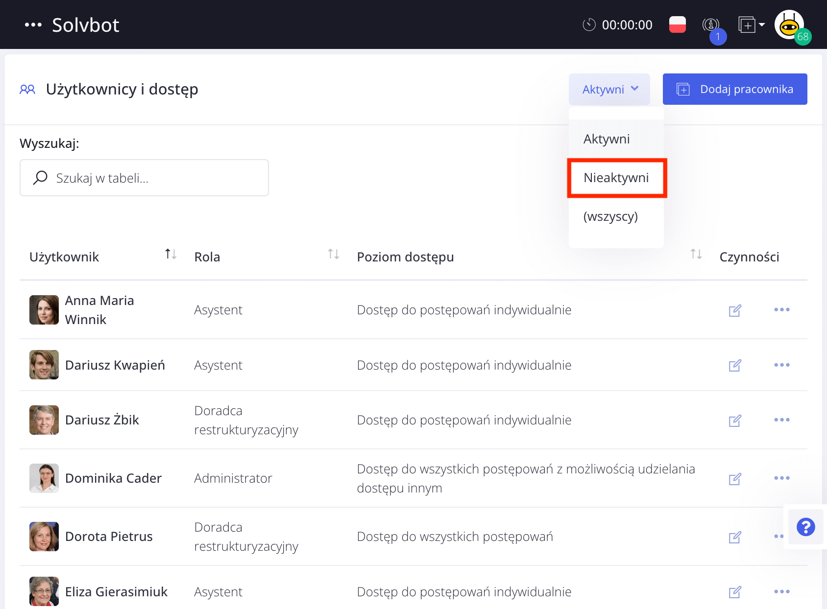
Task: Open the three-dot main menu beside Solvbot
Action: (x=33, y=25)
